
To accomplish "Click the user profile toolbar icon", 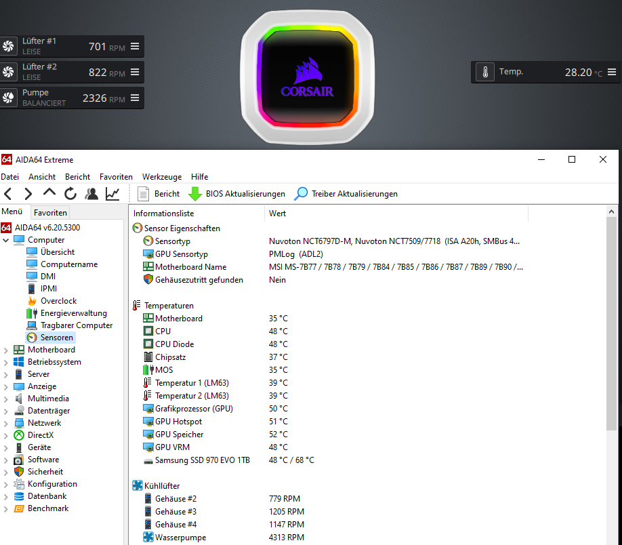I will click(x=91, y=194).
